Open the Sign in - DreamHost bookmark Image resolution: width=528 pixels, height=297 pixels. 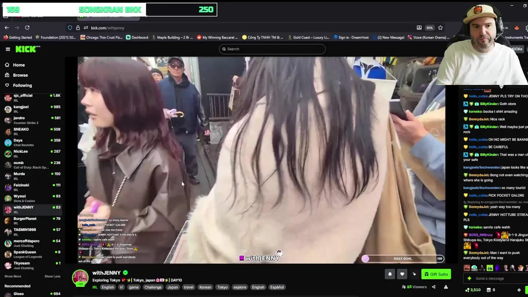point(351,38)
